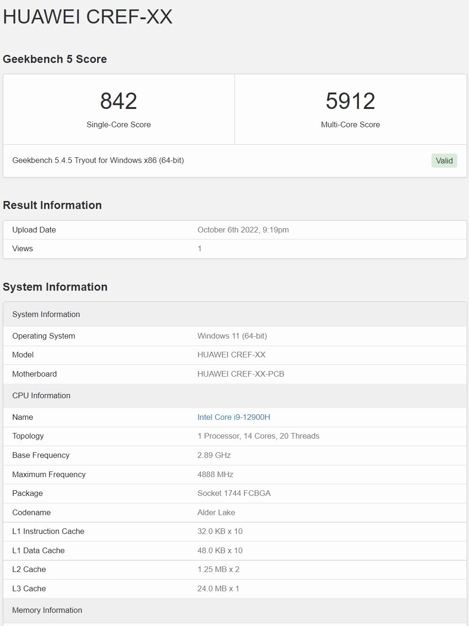Viewport: 469px width, 626px height.
Task: Click the Package label
Action: coord(27,493)
